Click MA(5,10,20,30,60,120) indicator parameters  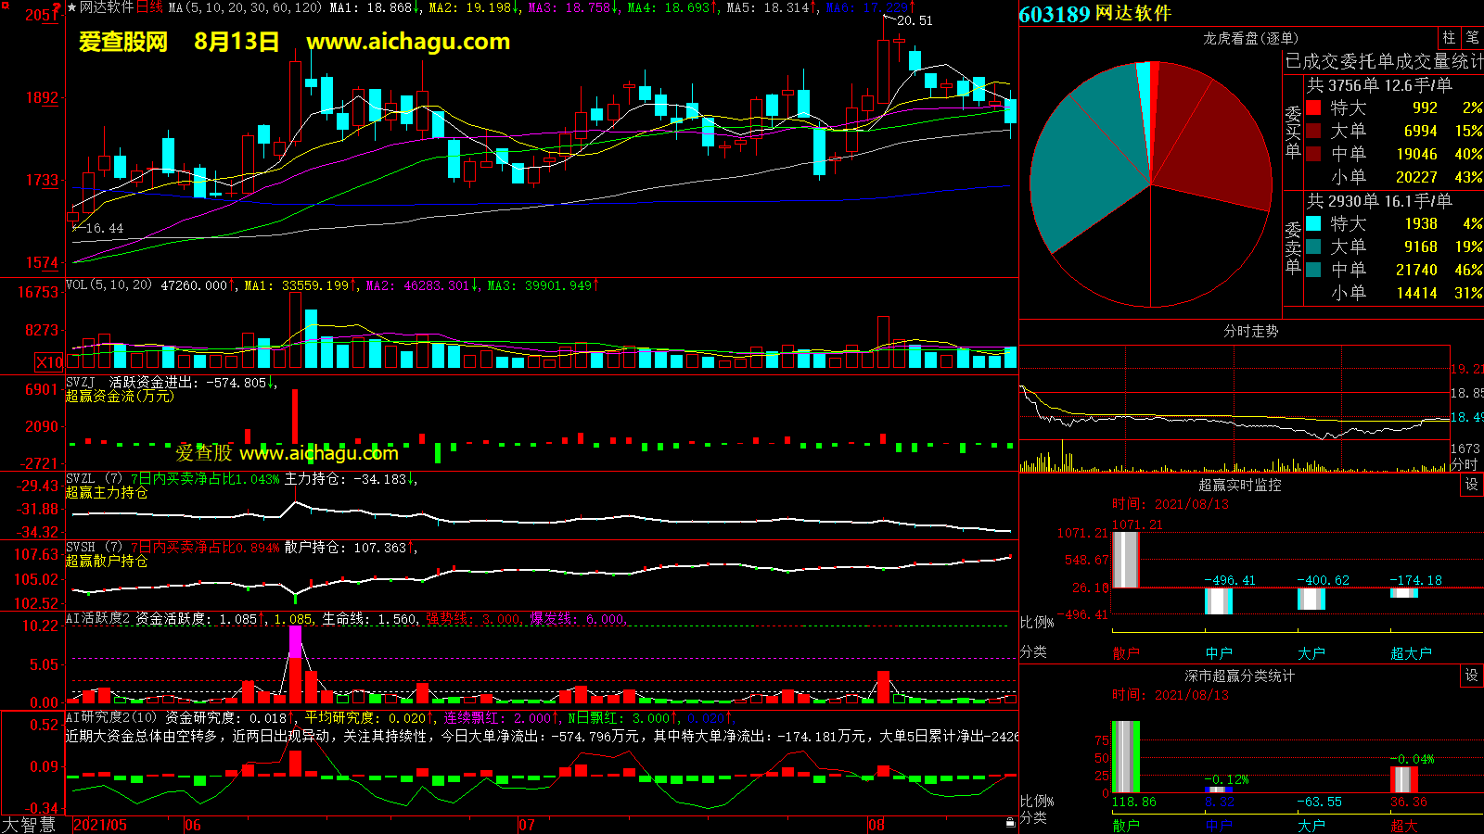click(245, 7)
